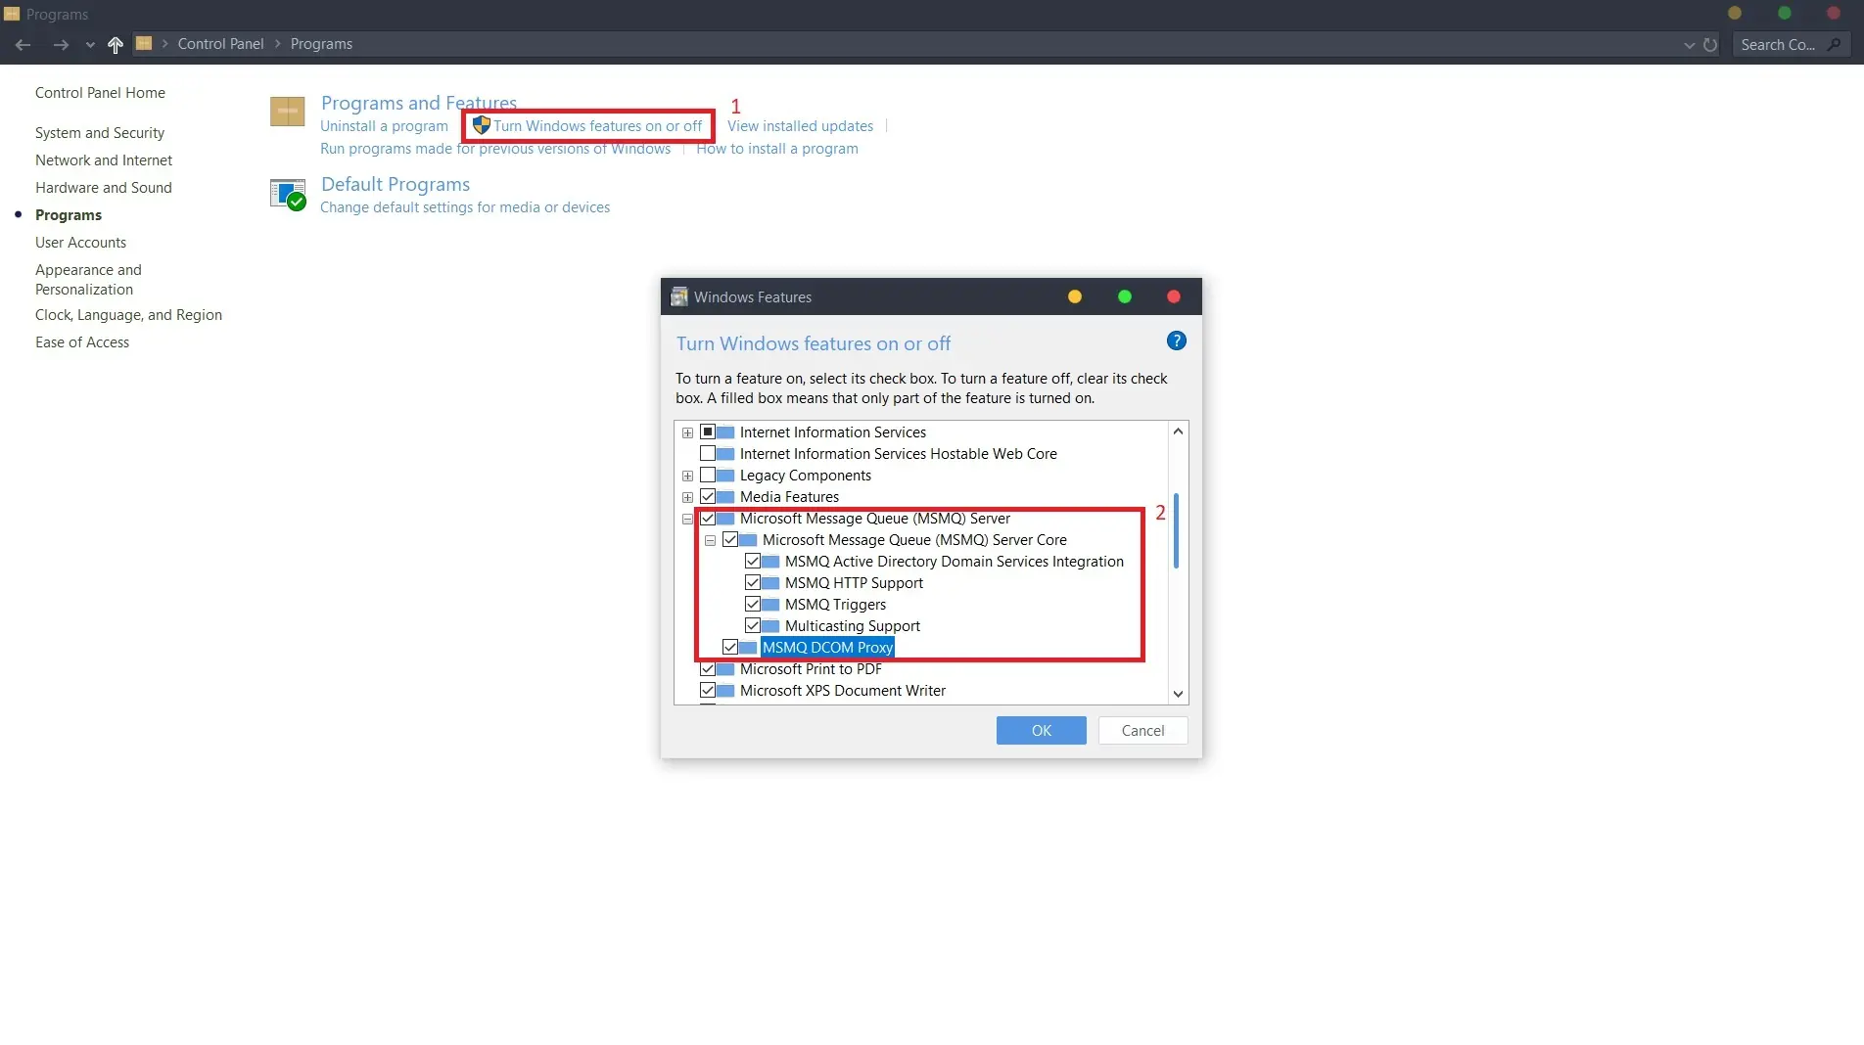Viewport: 1864px width, 1045px height.
Task: Toggle Internet Information Services checkbox
Action: (x=708, y=432)
